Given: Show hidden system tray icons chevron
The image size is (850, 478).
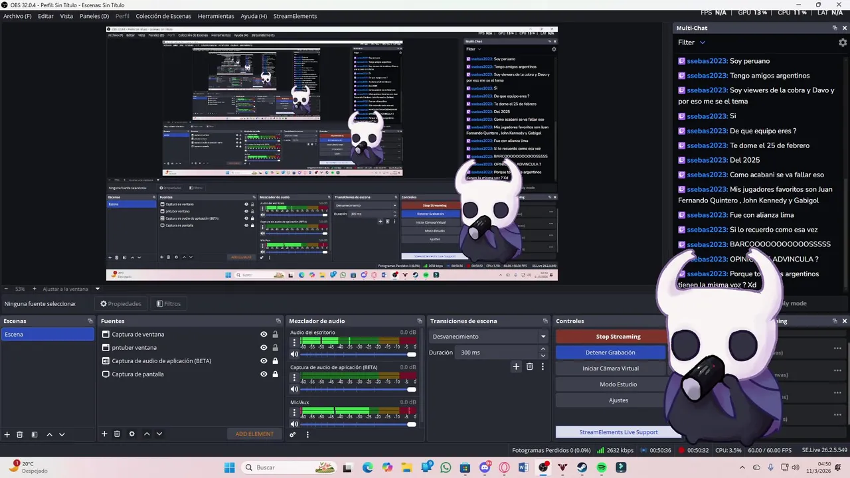Looking at the screenshot, I should pyautogui.click(x=742, y=467).
